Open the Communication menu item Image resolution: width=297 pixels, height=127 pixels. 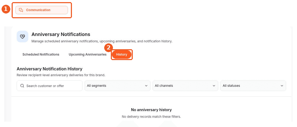[x=42, y=10]
